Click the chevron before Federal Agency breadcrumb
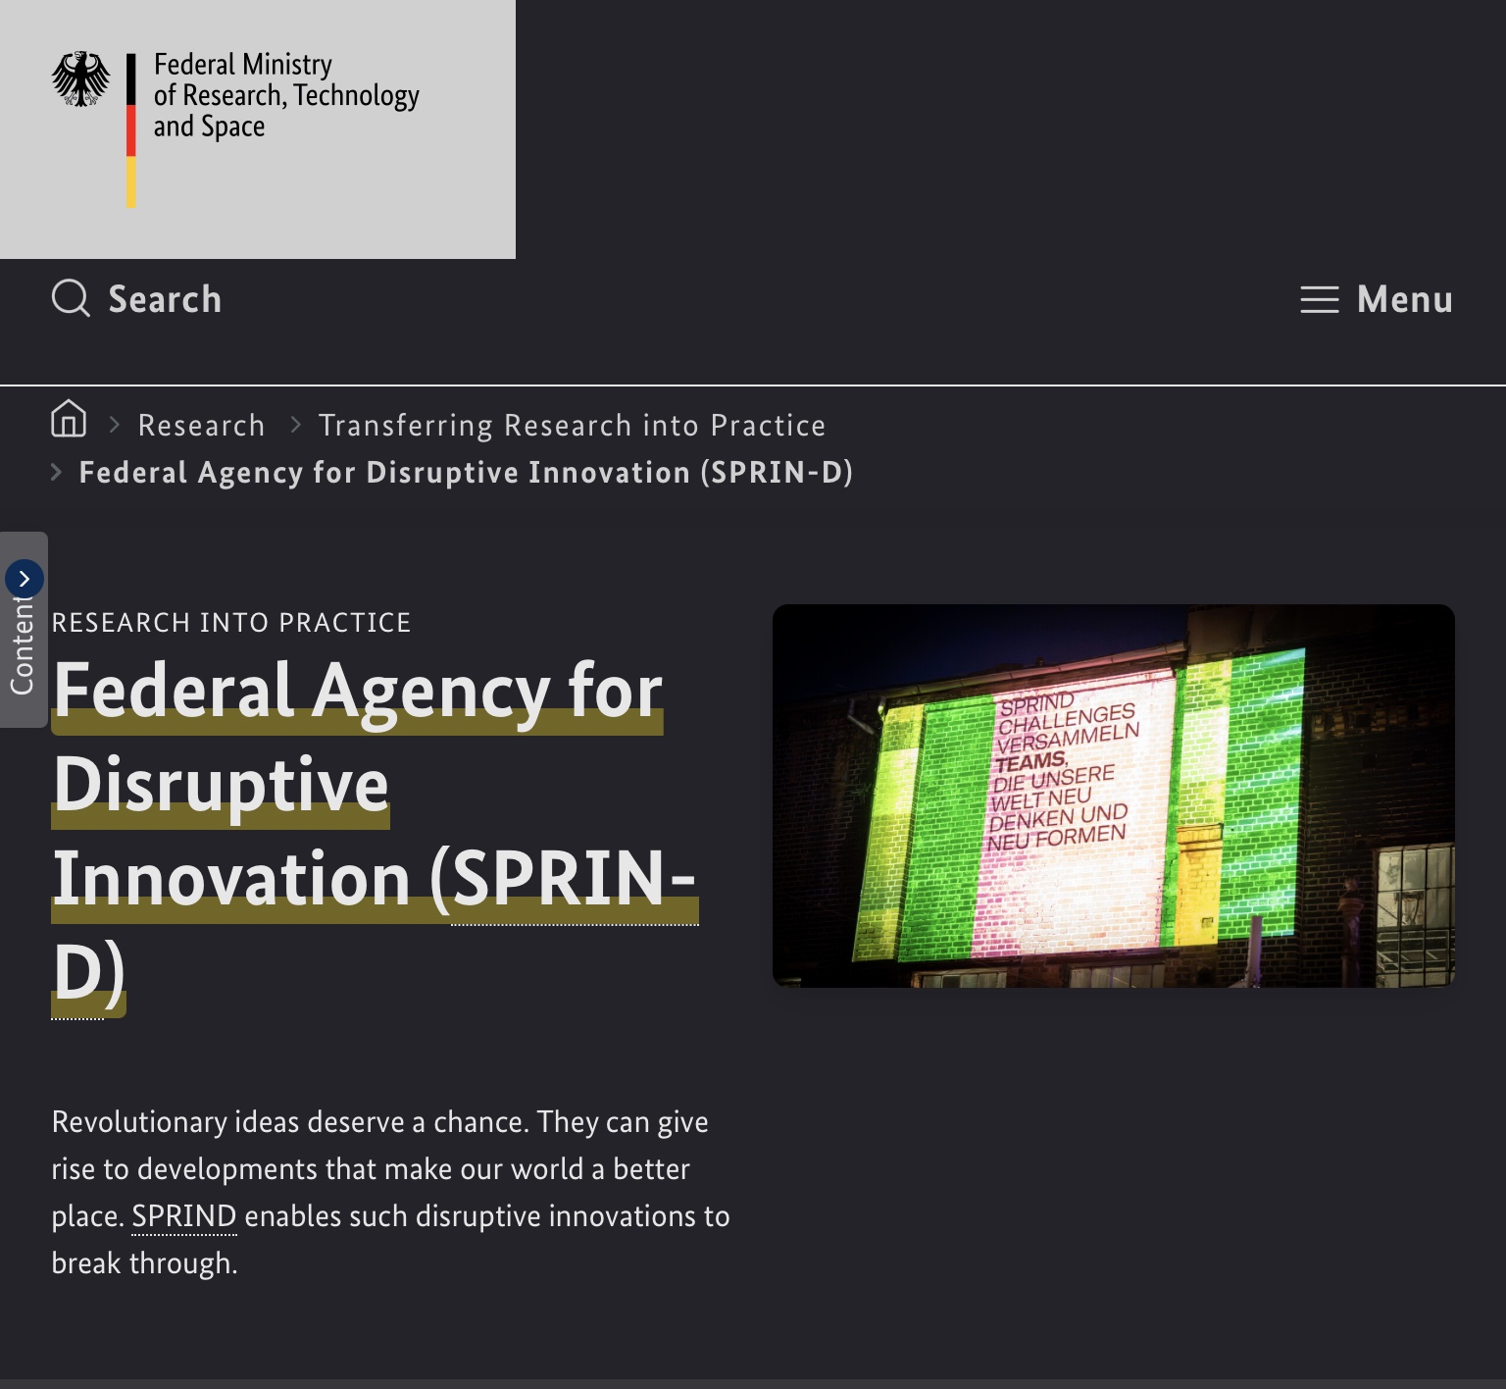The width and height of the screenshot is (1506, 1389). pos(57,472)
